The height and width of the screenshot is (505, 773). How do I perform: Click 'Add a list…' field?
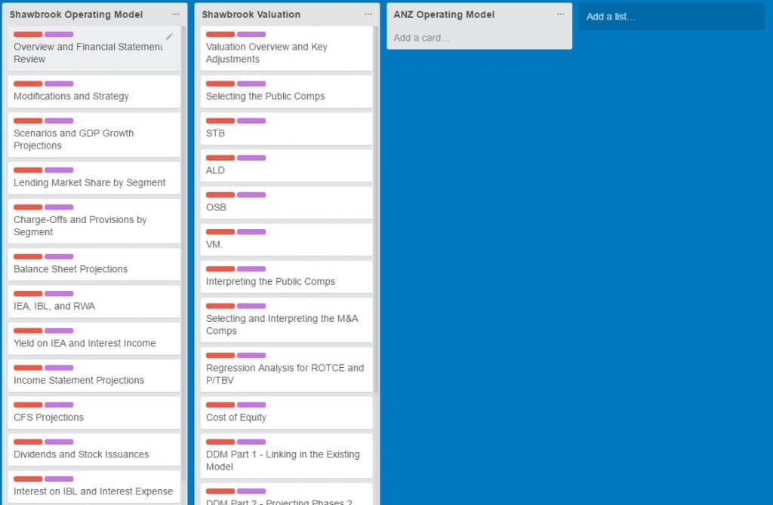(671, 17)
